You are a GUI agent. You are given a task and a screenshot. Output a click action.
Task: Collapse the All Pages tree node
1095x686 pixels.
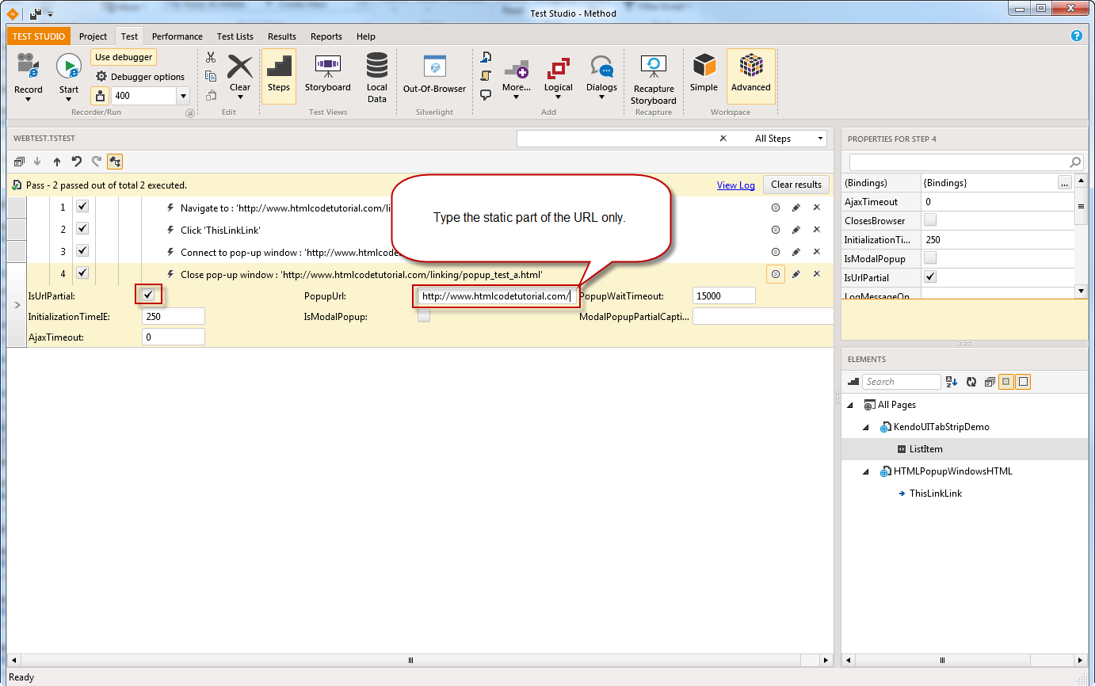(851, 405)
